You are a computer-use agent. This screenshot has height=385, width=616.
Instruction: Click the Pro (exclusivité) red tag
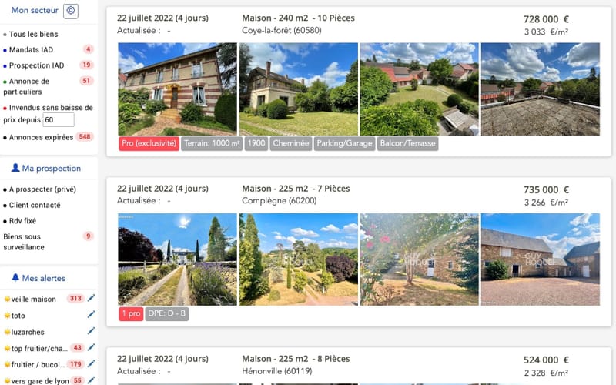click(x=149, y=143)
